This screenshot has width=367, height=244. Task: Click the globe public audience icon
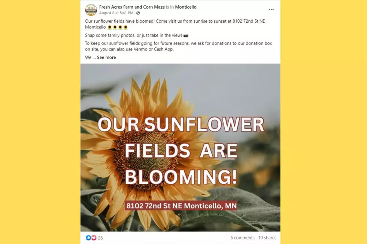[x=138, y=13]
